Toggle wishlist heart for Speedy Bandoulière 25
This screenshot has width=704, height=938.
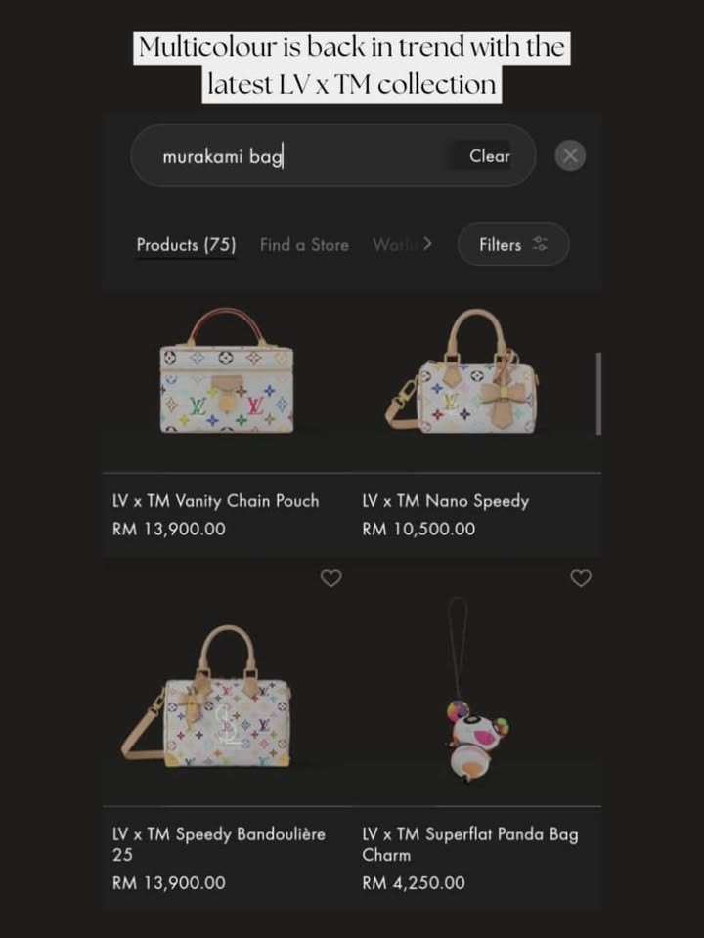click(331, 577)
